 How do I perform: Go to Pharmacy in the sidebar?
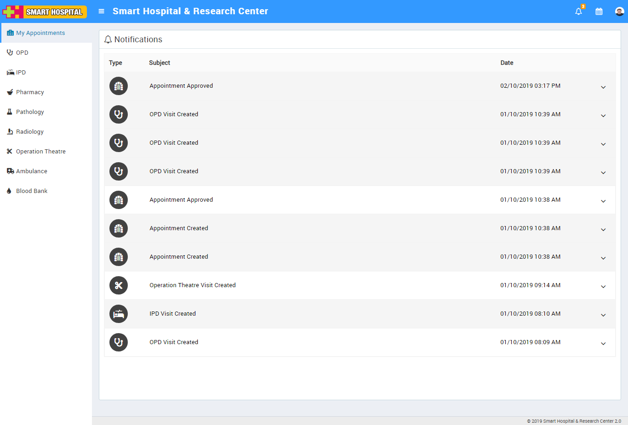click(x=30, y=92)
